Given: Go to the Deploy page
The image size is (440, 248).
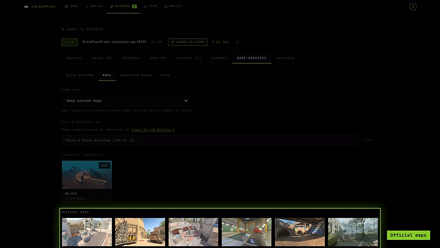Looking at the screenshot, I should 94,6.
